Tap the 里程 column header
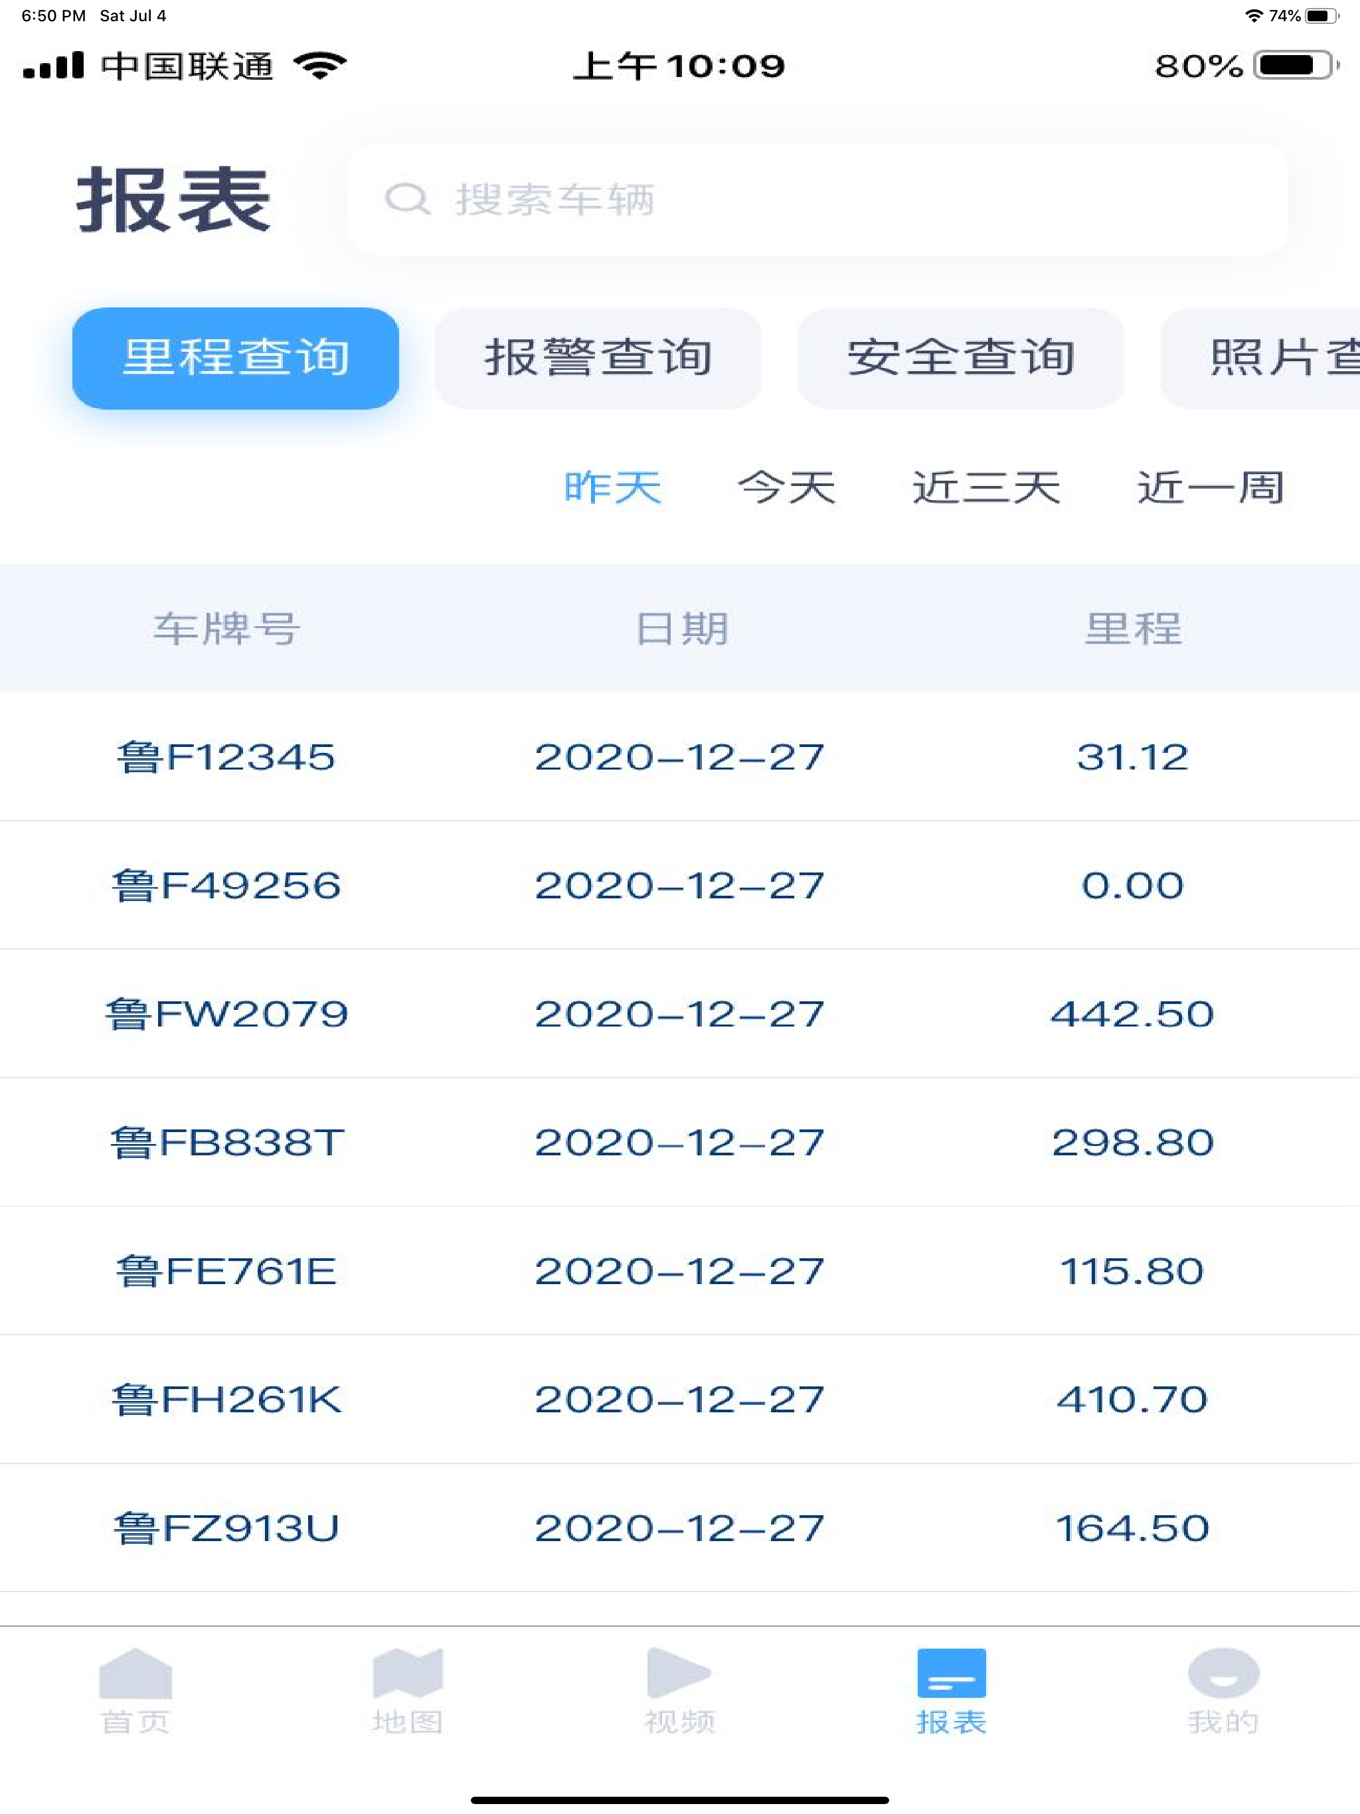Viewport: 1360px width, 1814px height. pyautogui.click(x=1134, y=629)
